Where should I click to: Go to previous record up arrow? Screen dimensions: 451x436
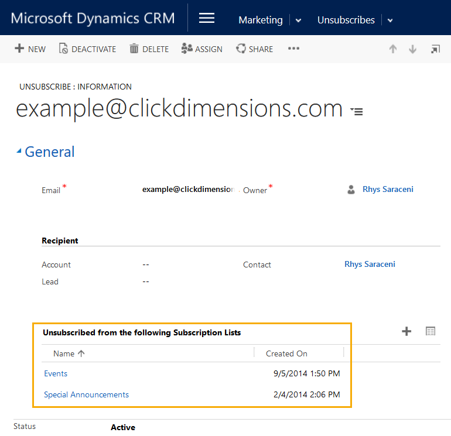(393, 49)
